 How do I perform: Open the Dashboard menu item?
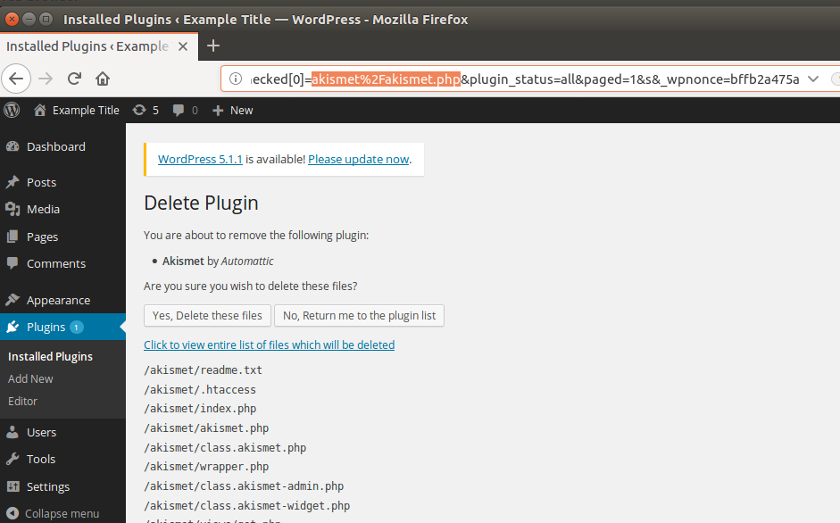(55, 146)
